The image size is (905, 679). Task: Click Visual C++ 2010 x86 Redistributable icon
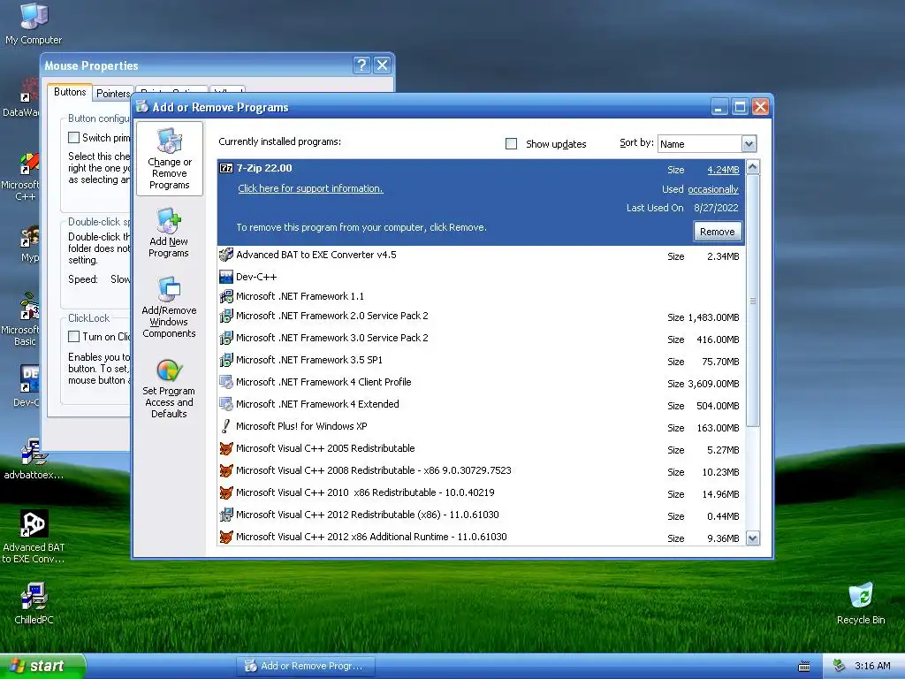click(226, 492)
